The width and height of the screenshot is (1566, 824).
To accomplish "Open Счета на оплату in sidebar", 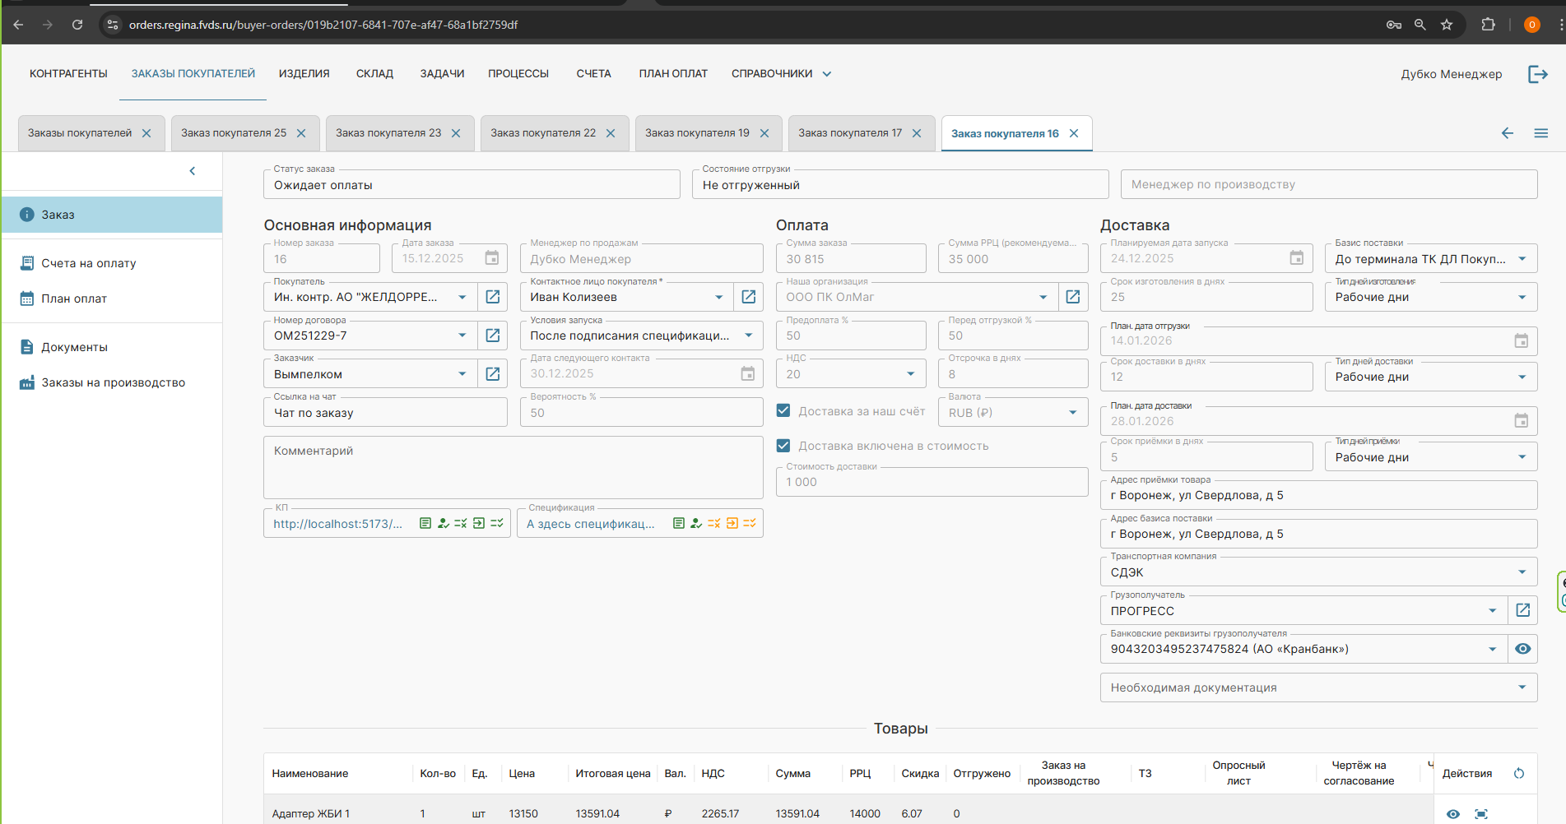I will tap(89, 263).
